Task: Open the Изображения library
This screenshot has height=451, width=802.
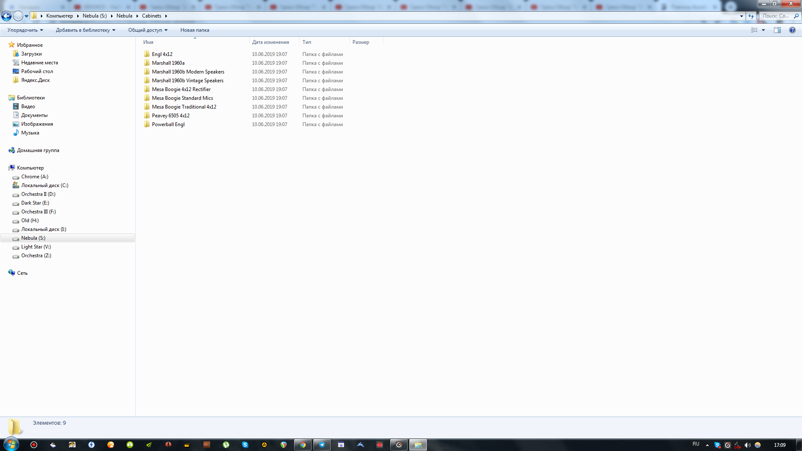Action: point(37,124)
